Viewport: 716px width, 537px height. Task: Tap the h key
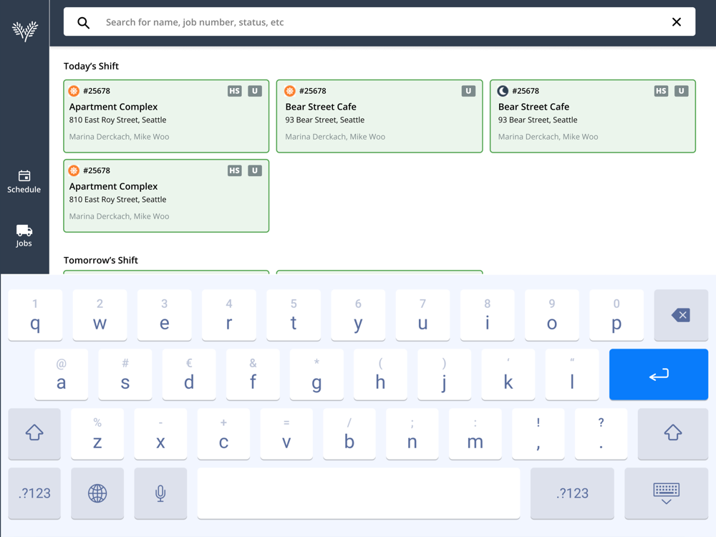click(380, 374)
